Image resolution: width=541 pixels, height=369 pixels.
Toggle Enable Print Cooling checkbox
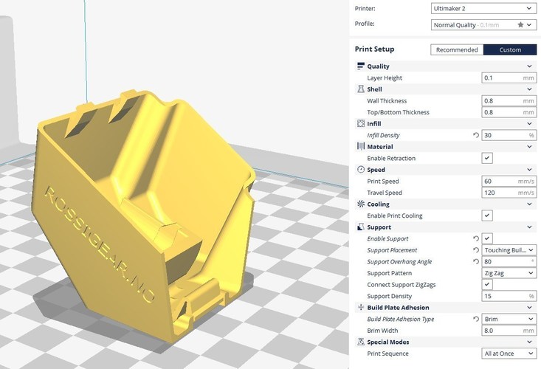click(487, 215)
